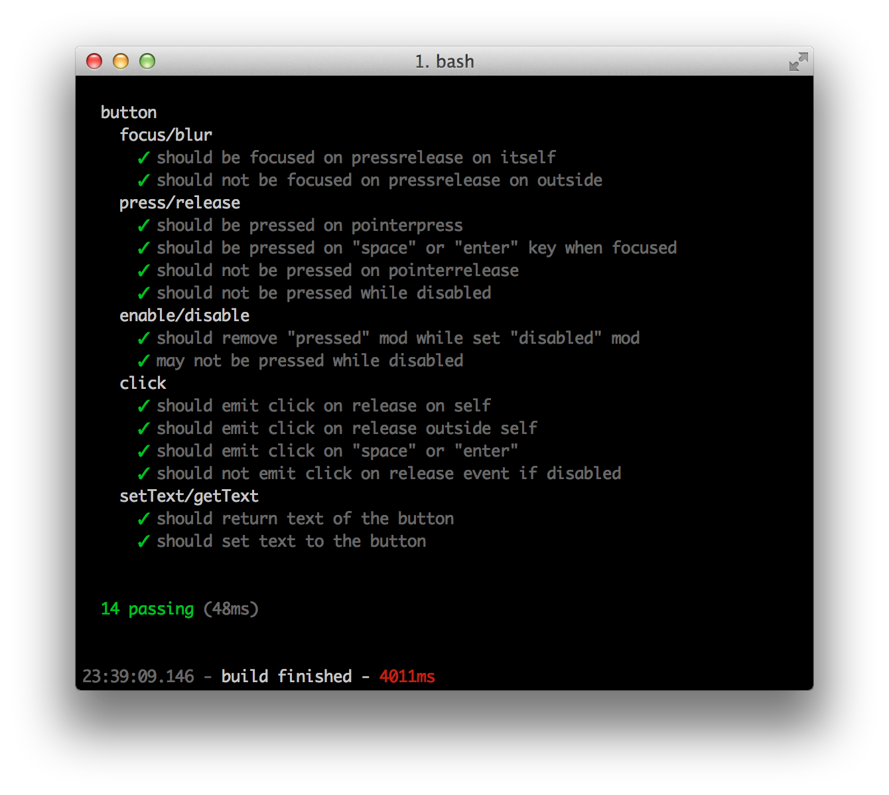Click the green '14 passing' summary
This screenshot has height=795, width=889.
(x=147, y=609)
